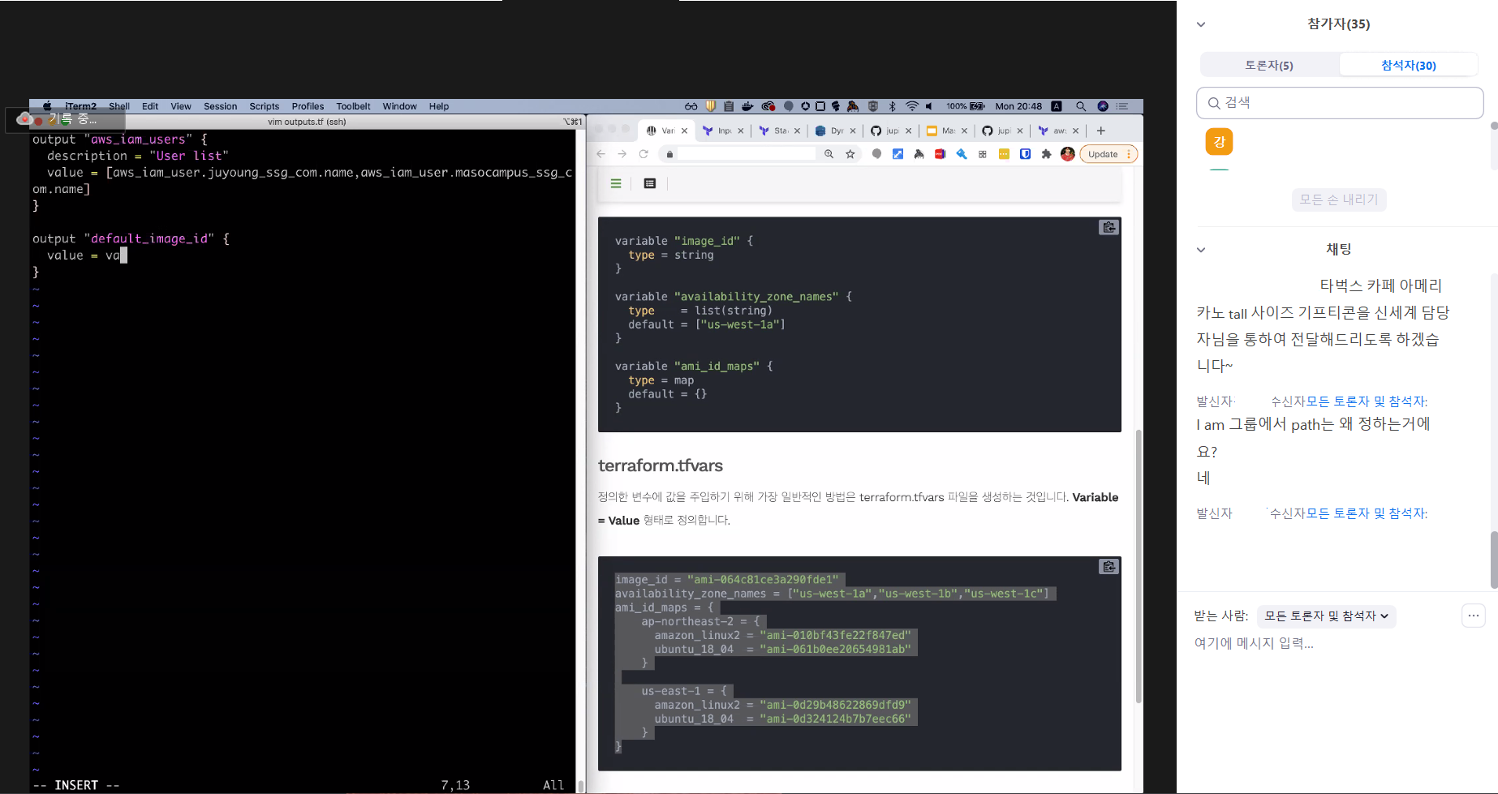Screen dimensions: 1498x794
Task: Click the 모든 손 내리기 button
Action: point(1338,200)
